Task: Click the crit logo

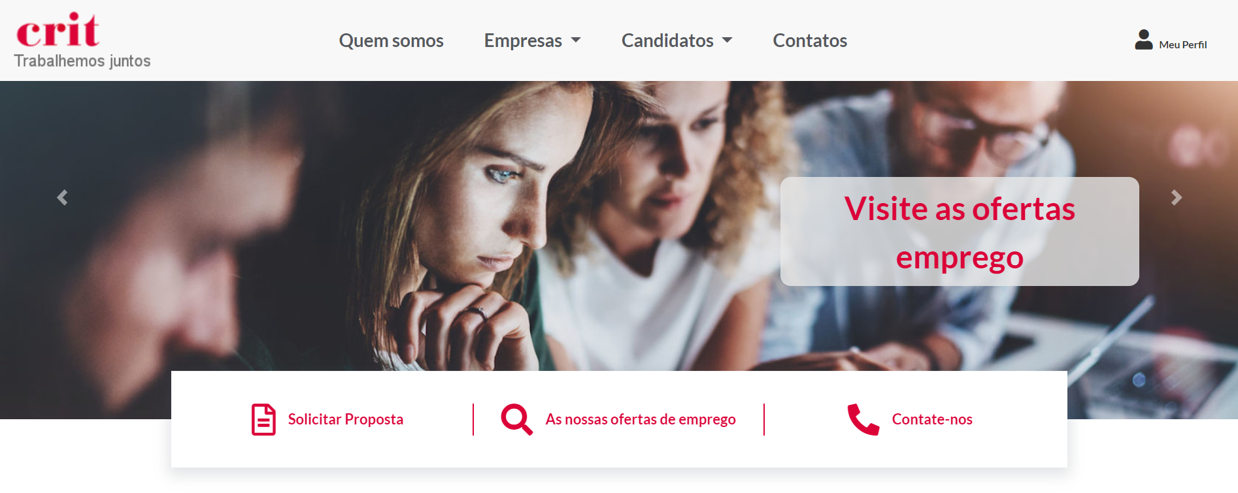Action: point(58,30)
